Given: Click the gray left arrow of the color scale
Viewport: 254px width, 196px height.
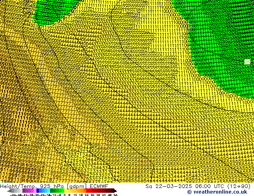Looking at the screenshot, I should [x=9, y=191].
